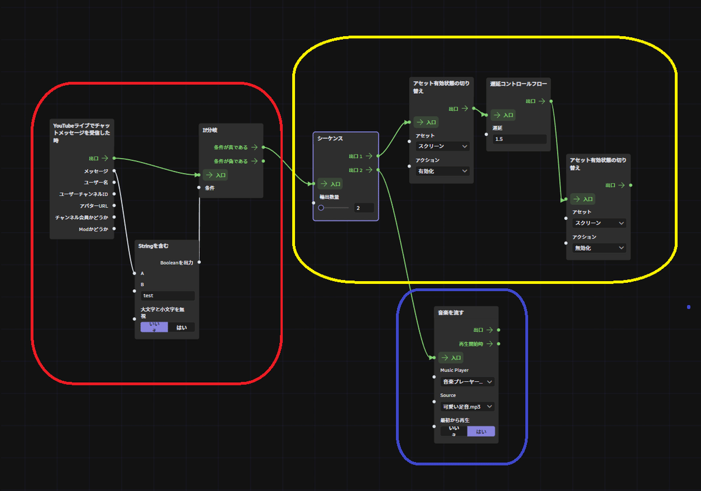
Task: Open the Music Player dropdown
Action: tap(467, 382)
